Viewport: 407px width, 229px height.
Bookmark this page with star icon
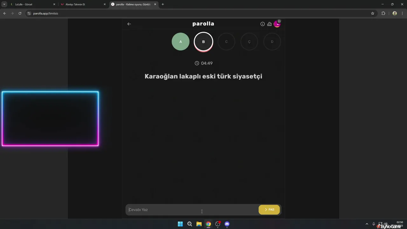pos(373,13)
